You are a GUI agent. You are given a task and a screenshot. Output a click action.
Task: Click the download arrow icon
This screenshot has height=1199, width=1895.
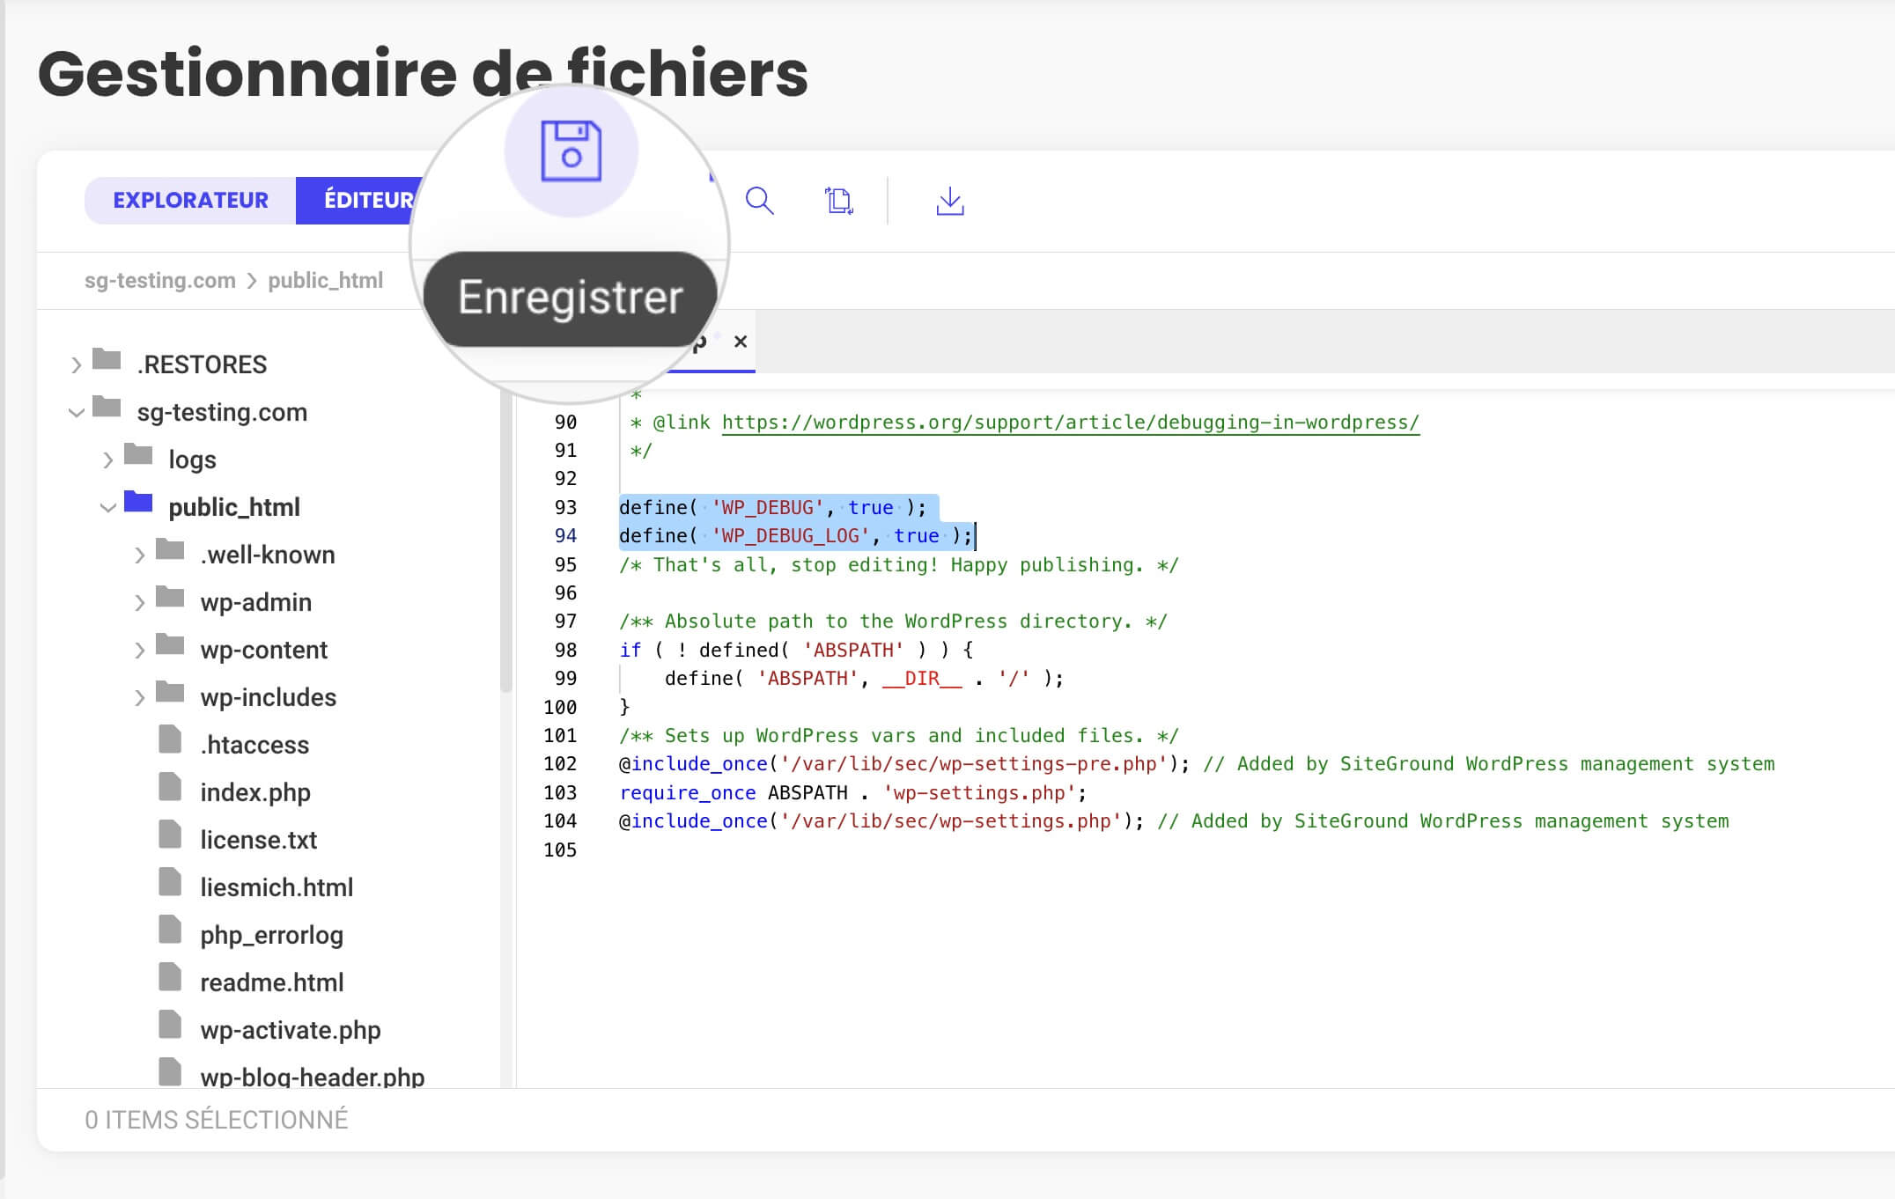coord(950,201)
